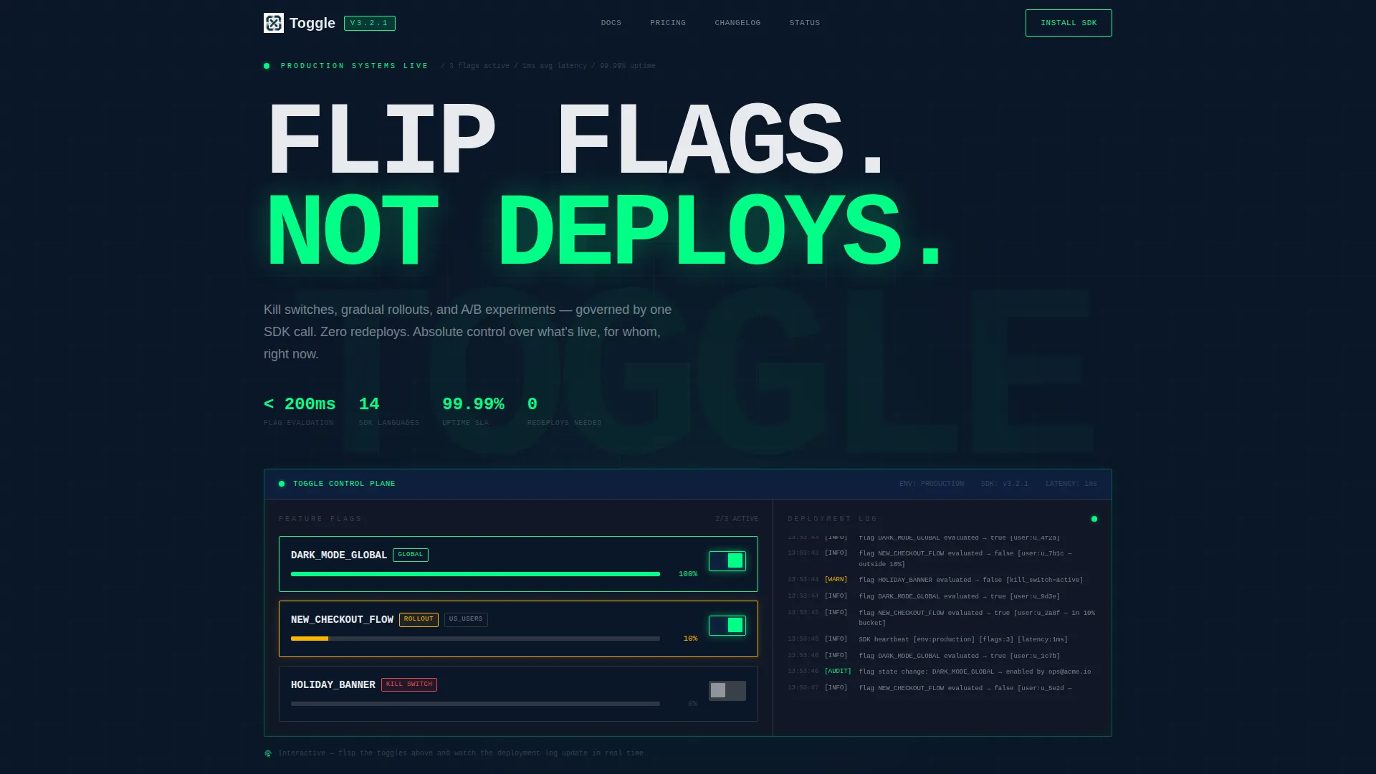This screenshot has height=774, width=1376.
Task: Click the DEPLOYMENT LOG heading
Action: point(832,519)
